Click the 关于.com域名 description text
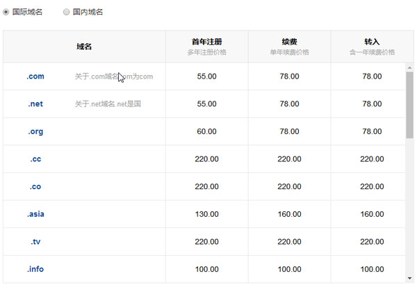This screenshot has width=417, height=294. pyautogui.click(x=113, y=77)
